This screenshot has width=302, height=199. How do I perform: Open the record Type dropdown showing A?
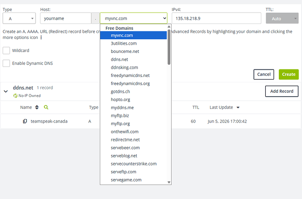tap(19, 18)
